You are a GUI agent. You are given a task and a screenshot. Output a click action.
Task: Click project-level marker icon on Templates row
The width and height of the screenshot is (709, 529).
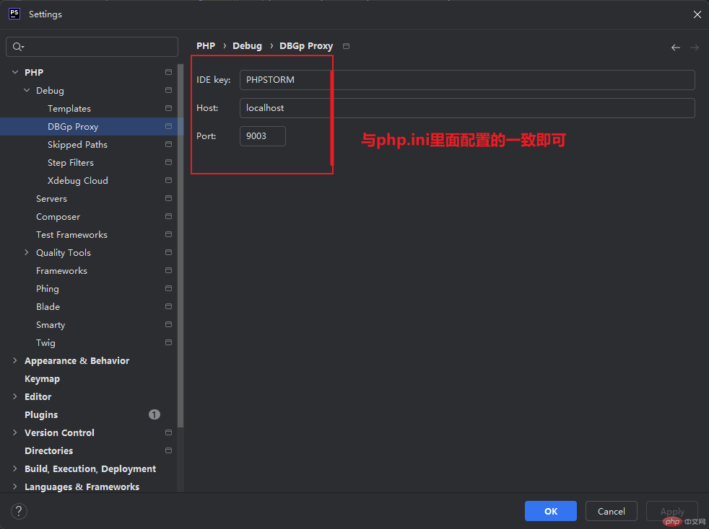tap(169, 108)
